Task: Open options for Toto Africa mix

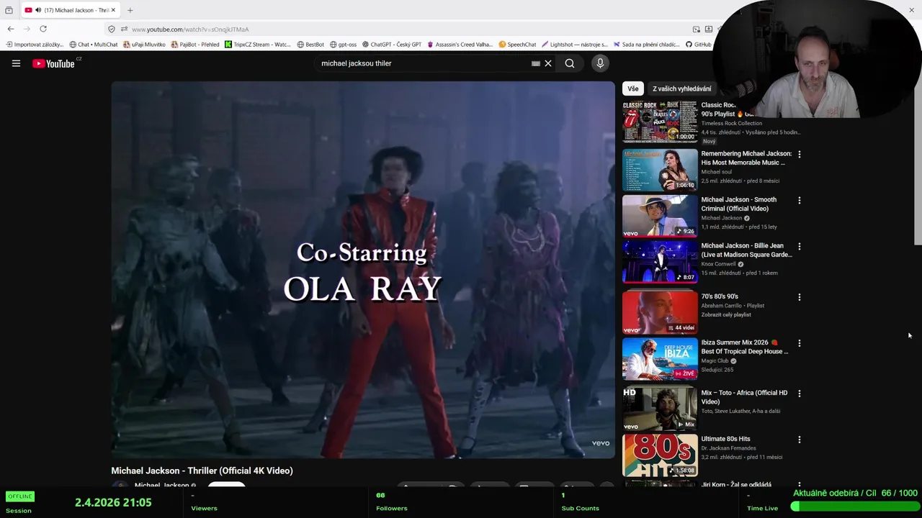Action: coord(799,394)
